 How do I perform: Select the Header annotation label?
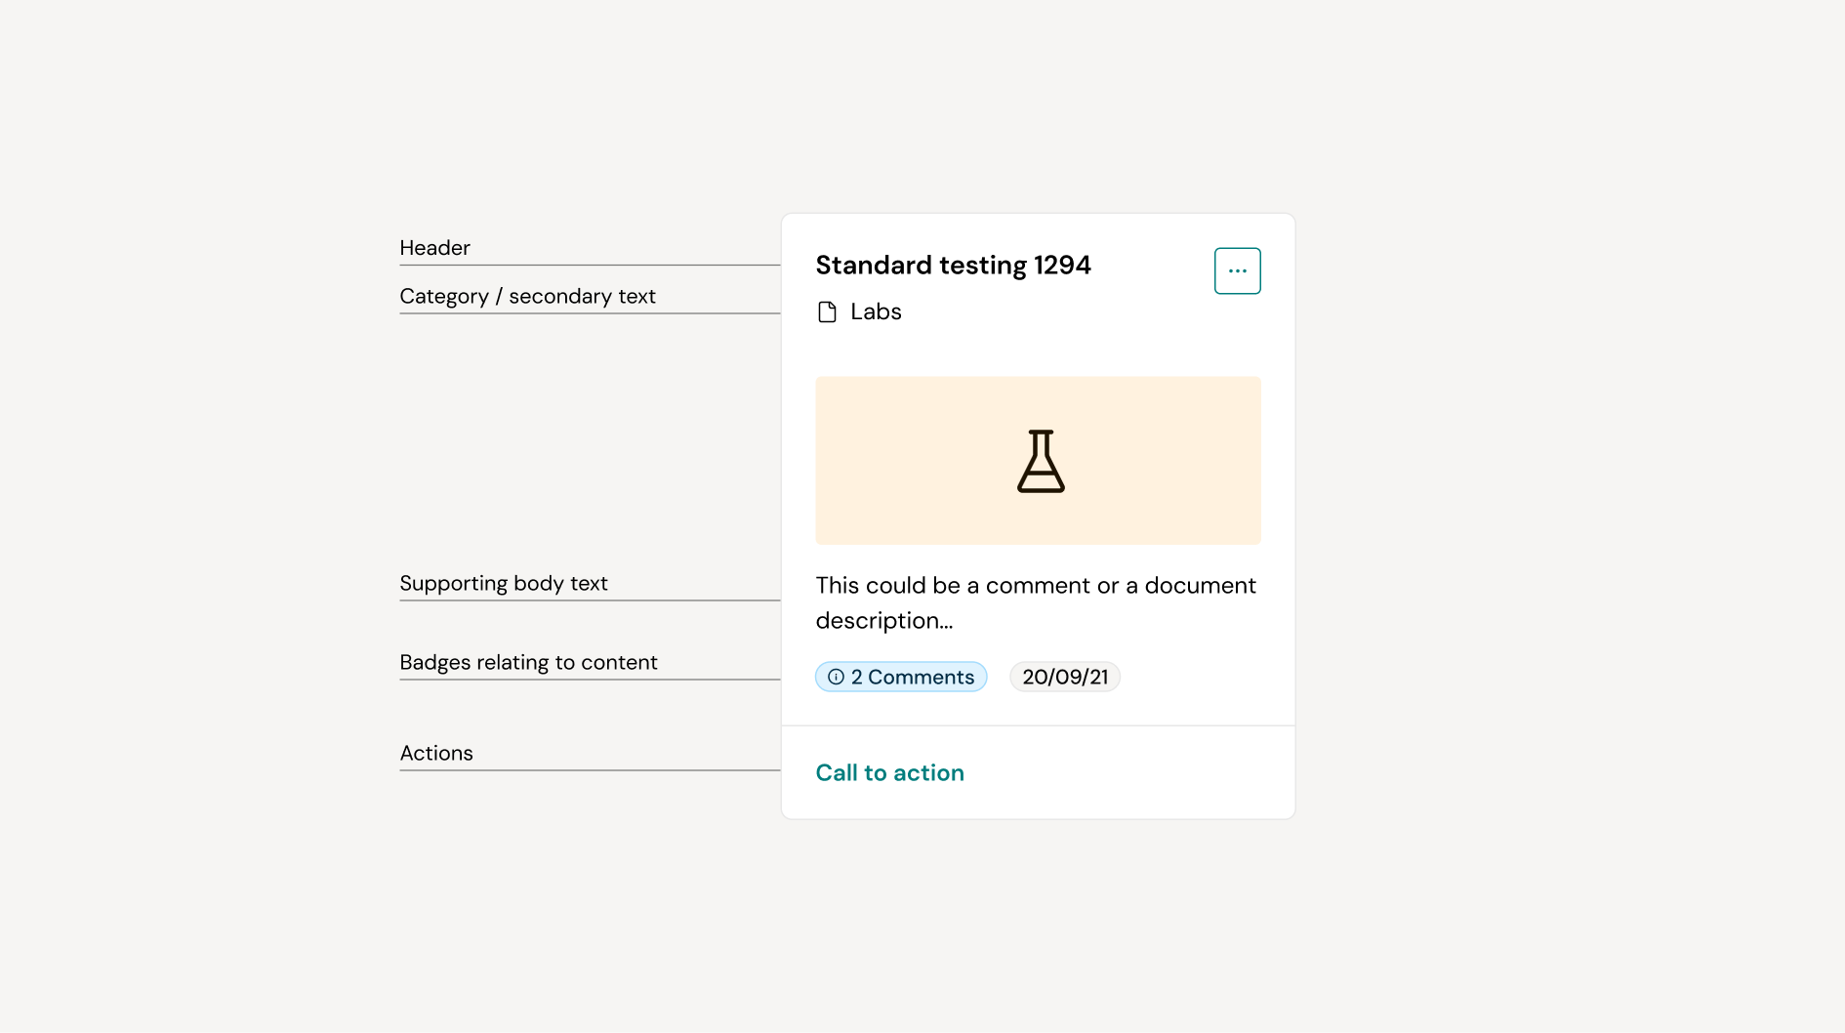tap(433, 247)
